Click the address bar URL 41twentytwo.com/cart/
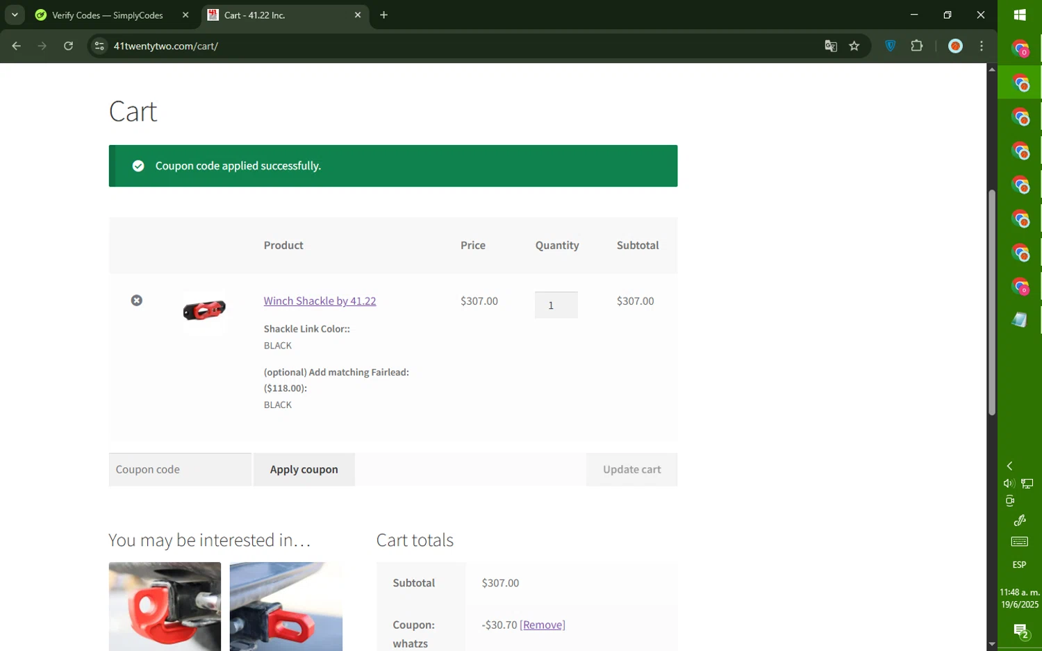Screen dimensions: 1042x651 (x=166, y=46)
